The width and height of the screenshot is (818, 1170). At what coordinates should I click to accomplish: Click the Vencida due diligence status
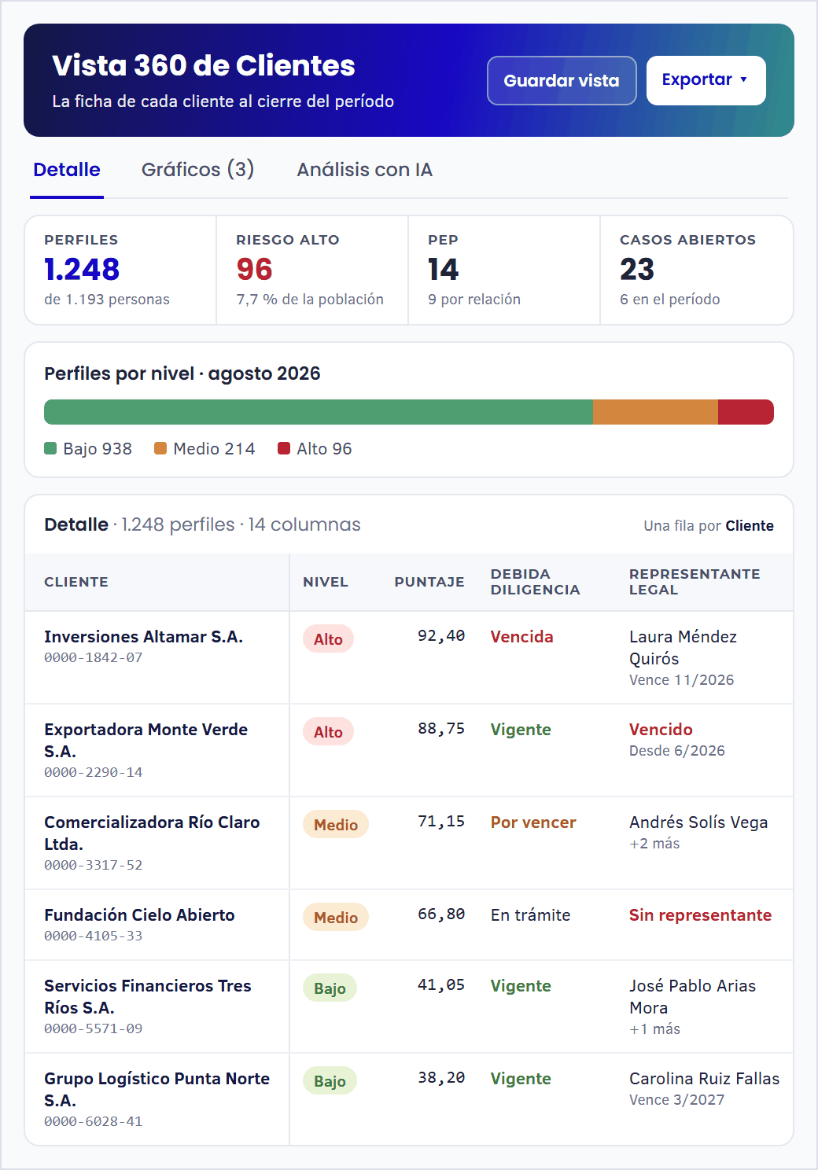click(x=522, y=637)
